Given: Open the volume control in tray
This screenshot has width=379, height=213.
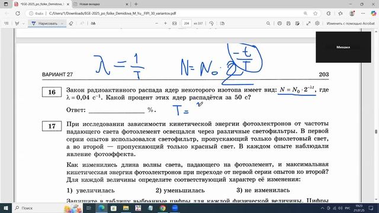Looking at the screenshot, I should [340, 208].
